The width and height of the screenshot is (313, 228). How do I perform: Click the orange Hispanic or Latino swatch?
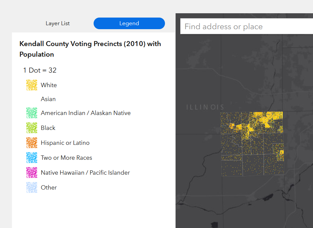tap(32, 143)
